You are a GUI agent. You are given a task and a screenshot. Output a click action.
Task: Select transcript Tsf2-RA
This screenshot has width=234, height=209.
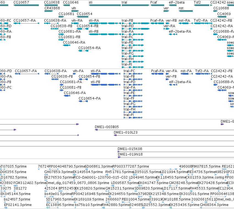202,23
